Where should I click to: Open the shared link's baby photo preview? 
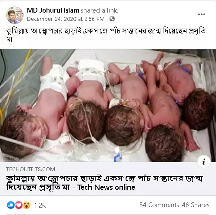pos(108,106)
